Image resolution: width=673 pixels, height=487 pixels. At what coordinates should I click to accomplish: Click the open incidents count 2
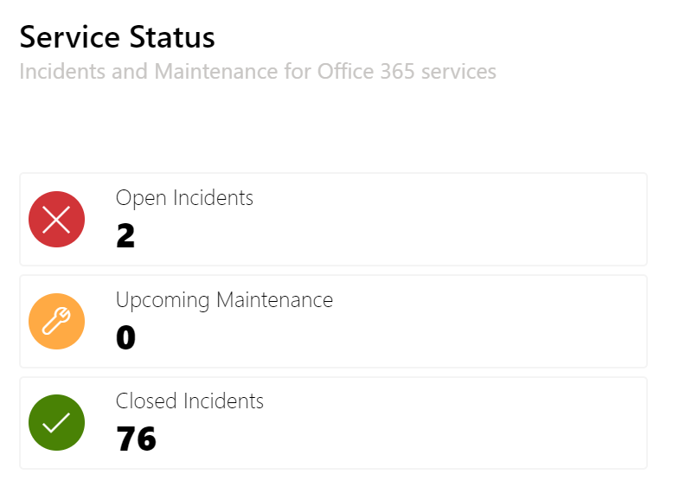(125, 235)
